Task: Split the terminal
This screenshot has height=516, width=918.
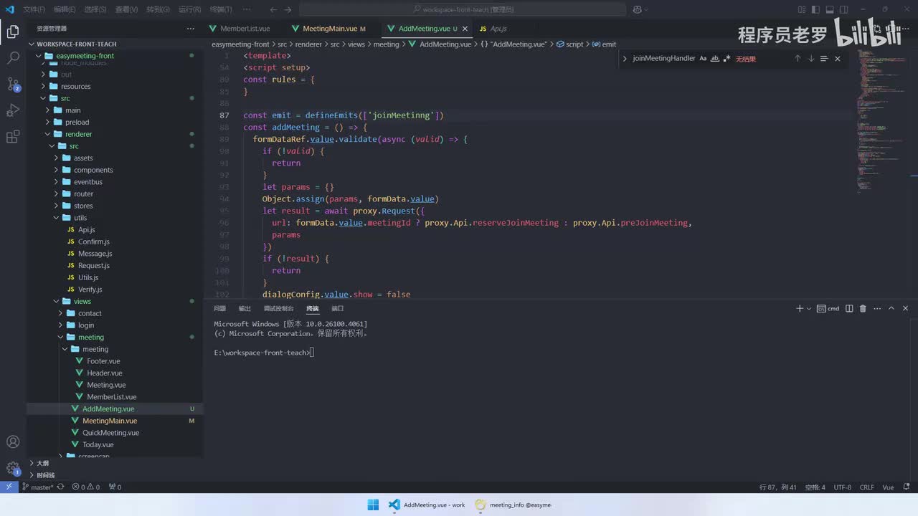Action: pos(849,309)
